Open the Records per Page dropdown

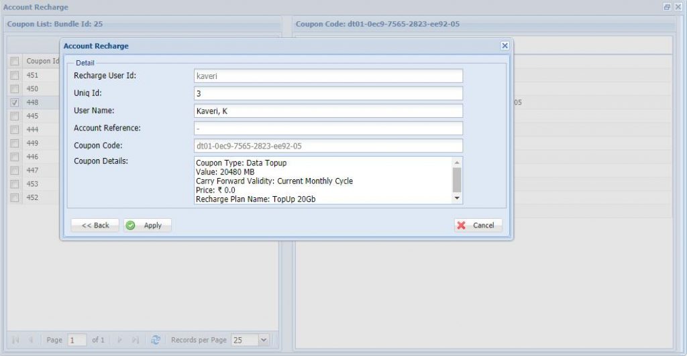click(x=263, y=340)
